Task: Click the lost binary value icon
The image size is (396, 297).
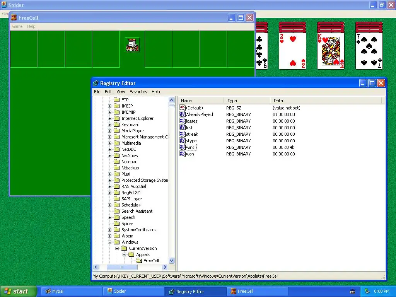Action: pos(183,127)
